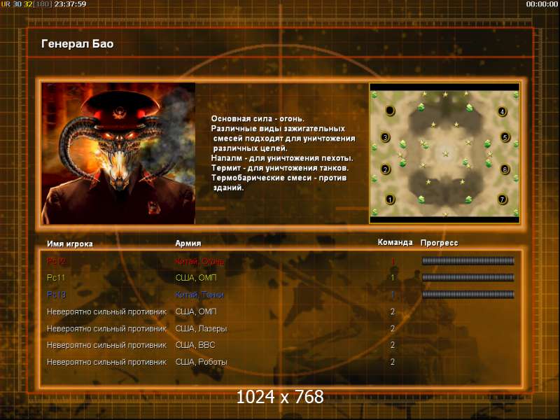Select start position 6 marker on minimap
This screenshot has height=420, width=560.
point(505,169)
